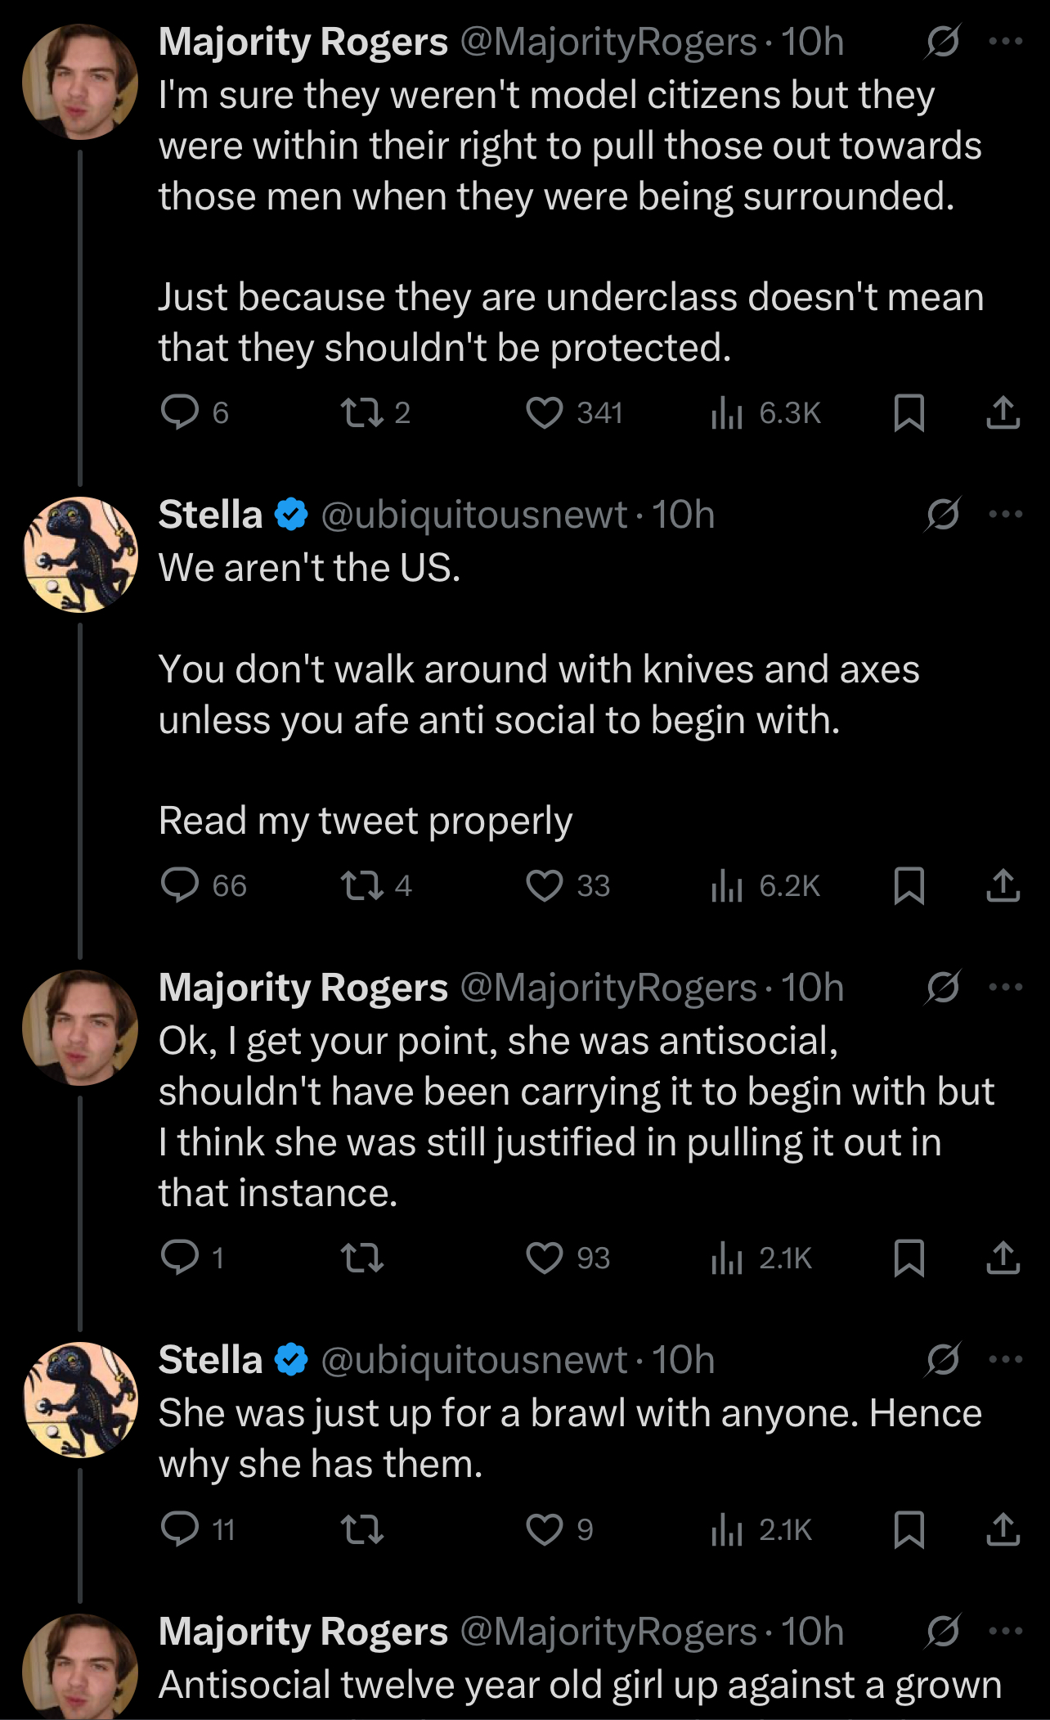Open @ubiquitousnewt profile handle in first Stella tweet
Image resolution: width=1050 pixels, height=1720 pixels.
pyautogui.click(x=473, y=515)
